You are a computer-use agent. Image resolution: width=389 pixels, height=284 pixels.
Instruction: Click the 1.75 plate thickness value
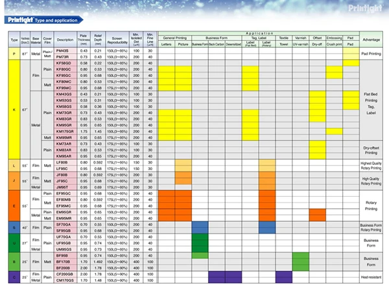84,131
